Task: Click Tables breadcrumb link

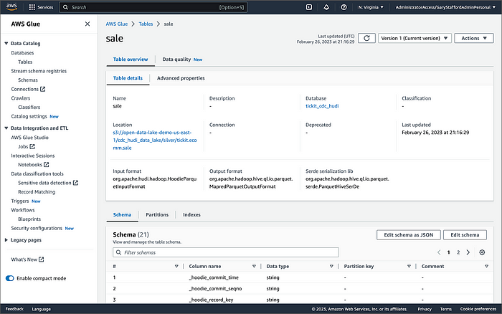Action: coord(146,24)
